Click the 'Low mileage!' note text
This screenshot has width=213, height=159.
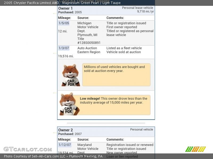114,100
